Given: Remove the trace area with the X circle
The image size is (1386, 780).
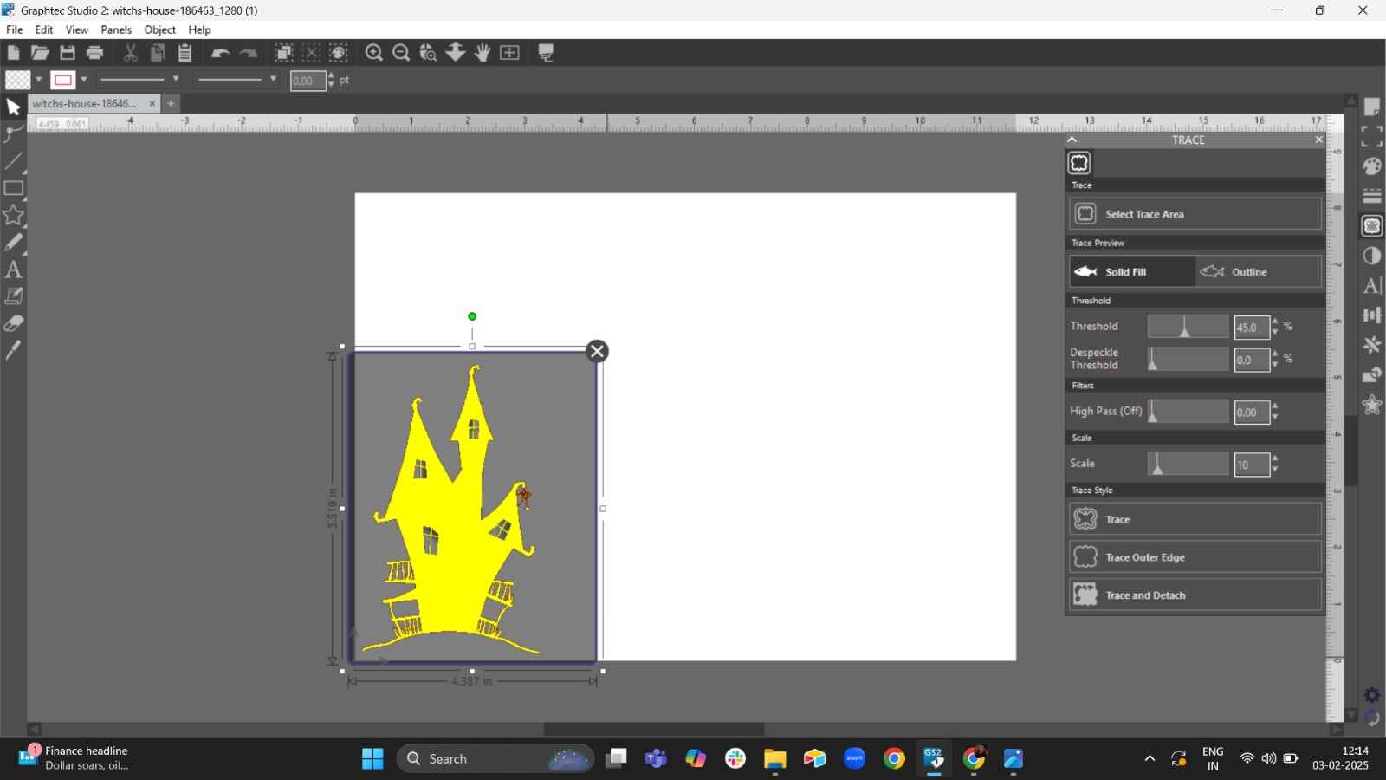Looking at the screenshot, I should pyautogui.click(x=597, y=351).
